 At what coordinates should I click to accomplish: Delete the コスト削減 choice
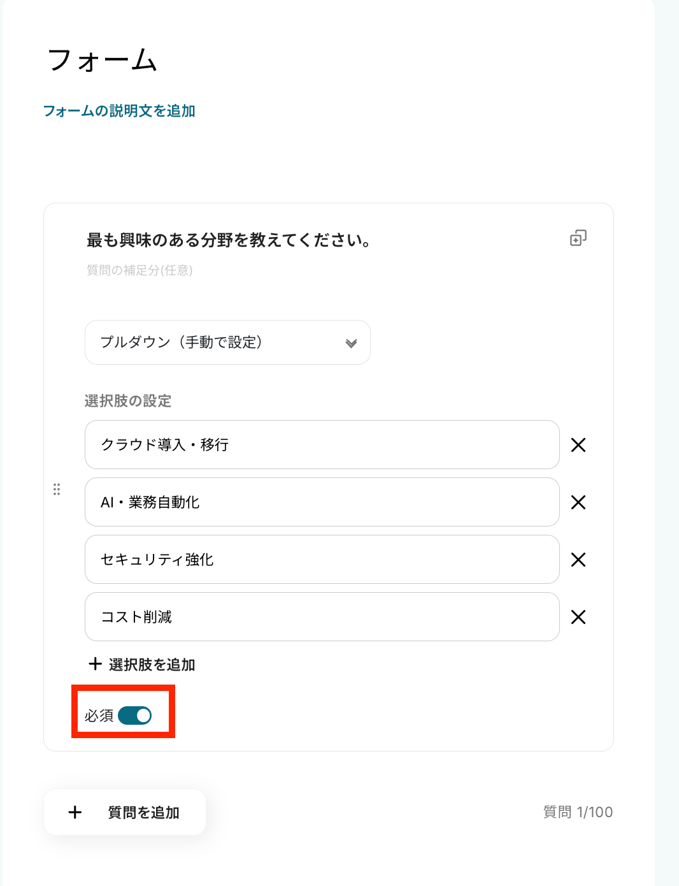click(578, 617)
